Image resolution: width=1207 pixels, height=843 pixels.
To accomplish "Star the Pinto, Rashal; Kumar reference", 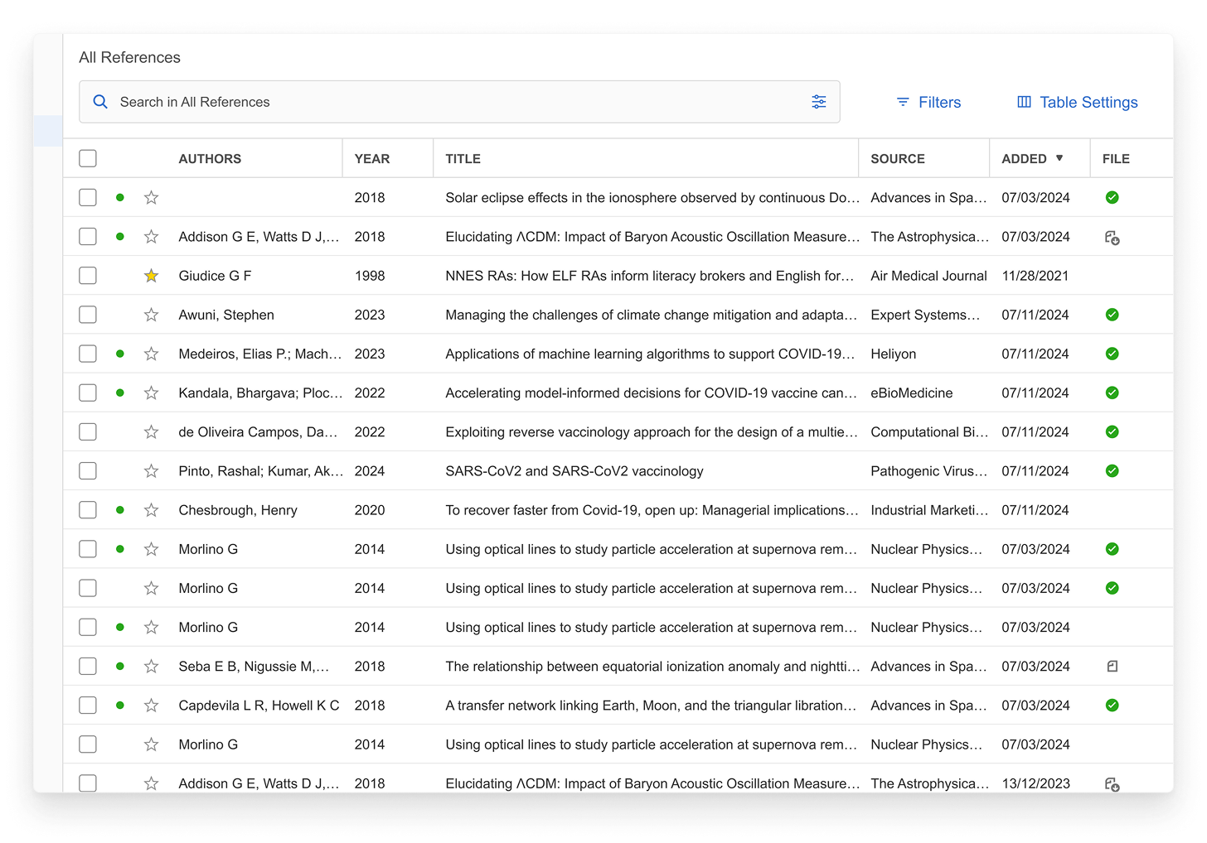I will (x=151, y=471).
